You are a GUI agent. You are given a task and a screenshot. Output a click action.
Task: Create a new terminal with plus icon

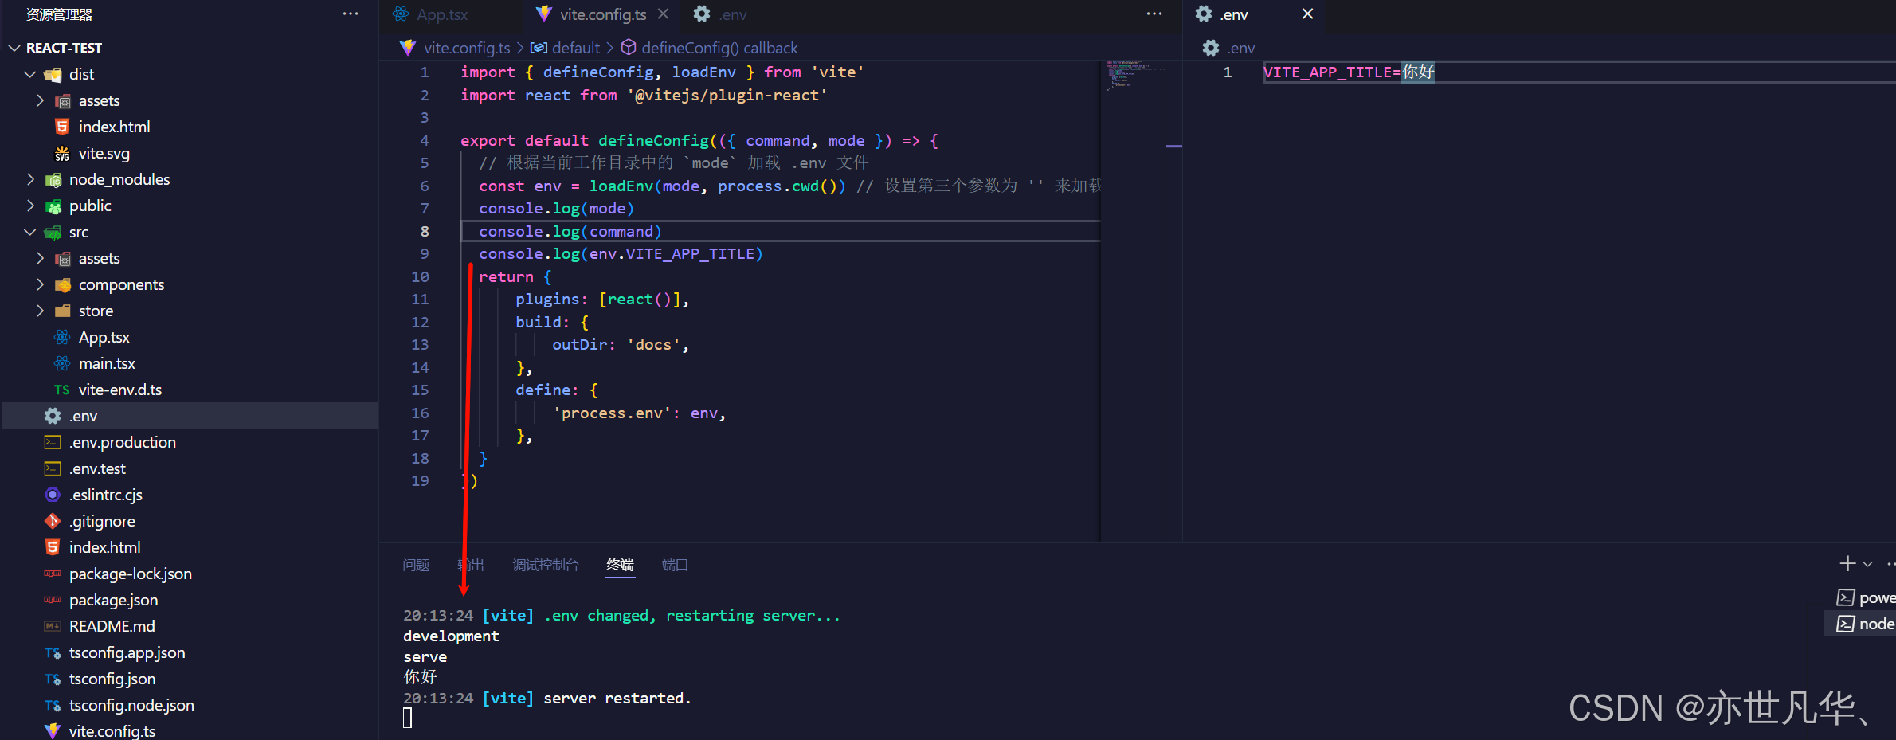click(1847, 563)
